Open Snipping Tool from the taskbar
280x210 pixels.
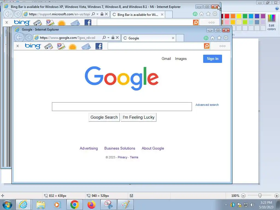click(x=108, y=205)
